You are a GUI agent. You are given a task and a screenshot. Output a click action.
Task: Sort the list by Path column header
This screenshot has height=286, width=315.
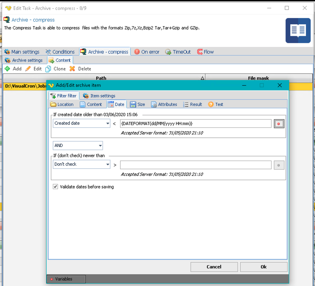[101, 78]
